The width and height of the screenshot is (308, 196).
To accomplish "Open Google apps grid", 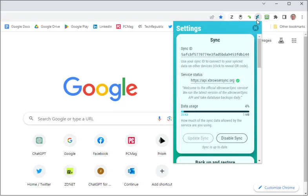I will coord(294,41).
